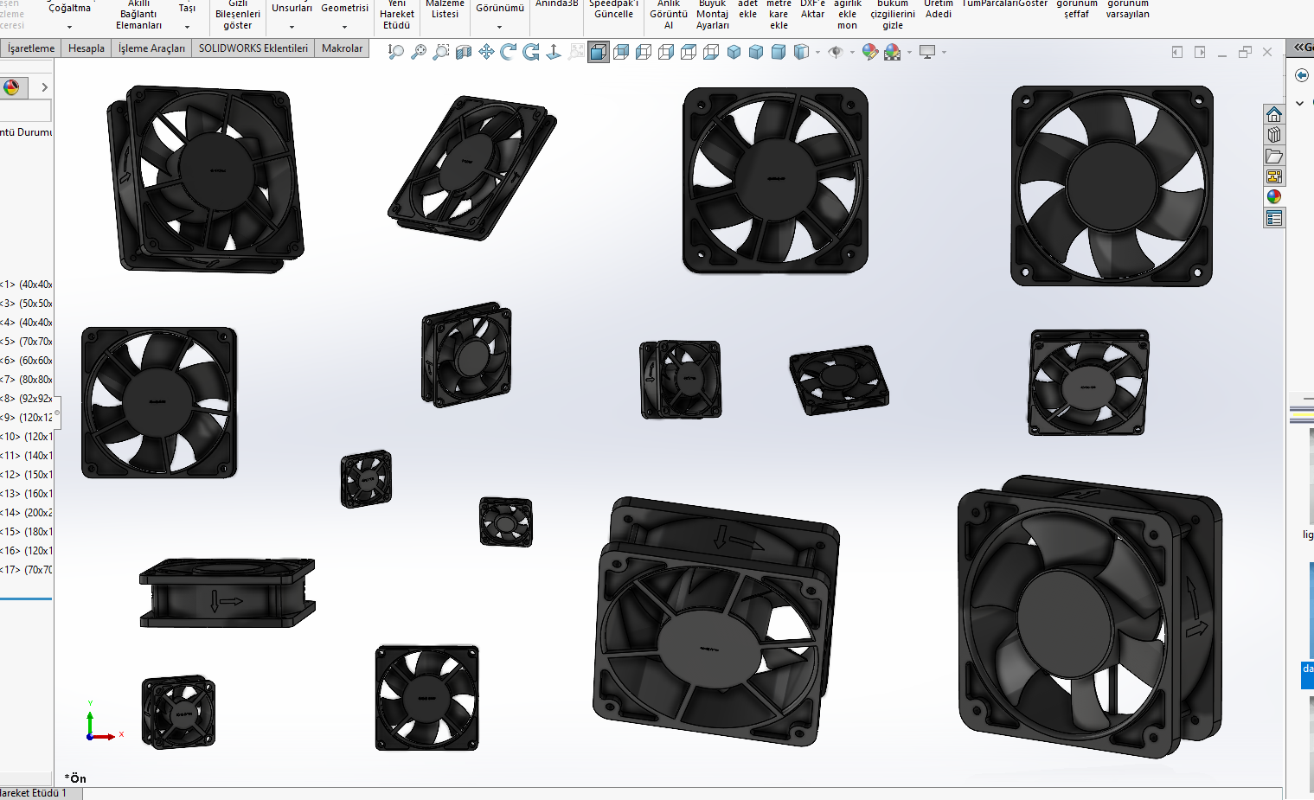The height and width of the screenshot is (800, 1314).
Task: Toggle Hide/Show Items eye icon
Action: point(836,52)
